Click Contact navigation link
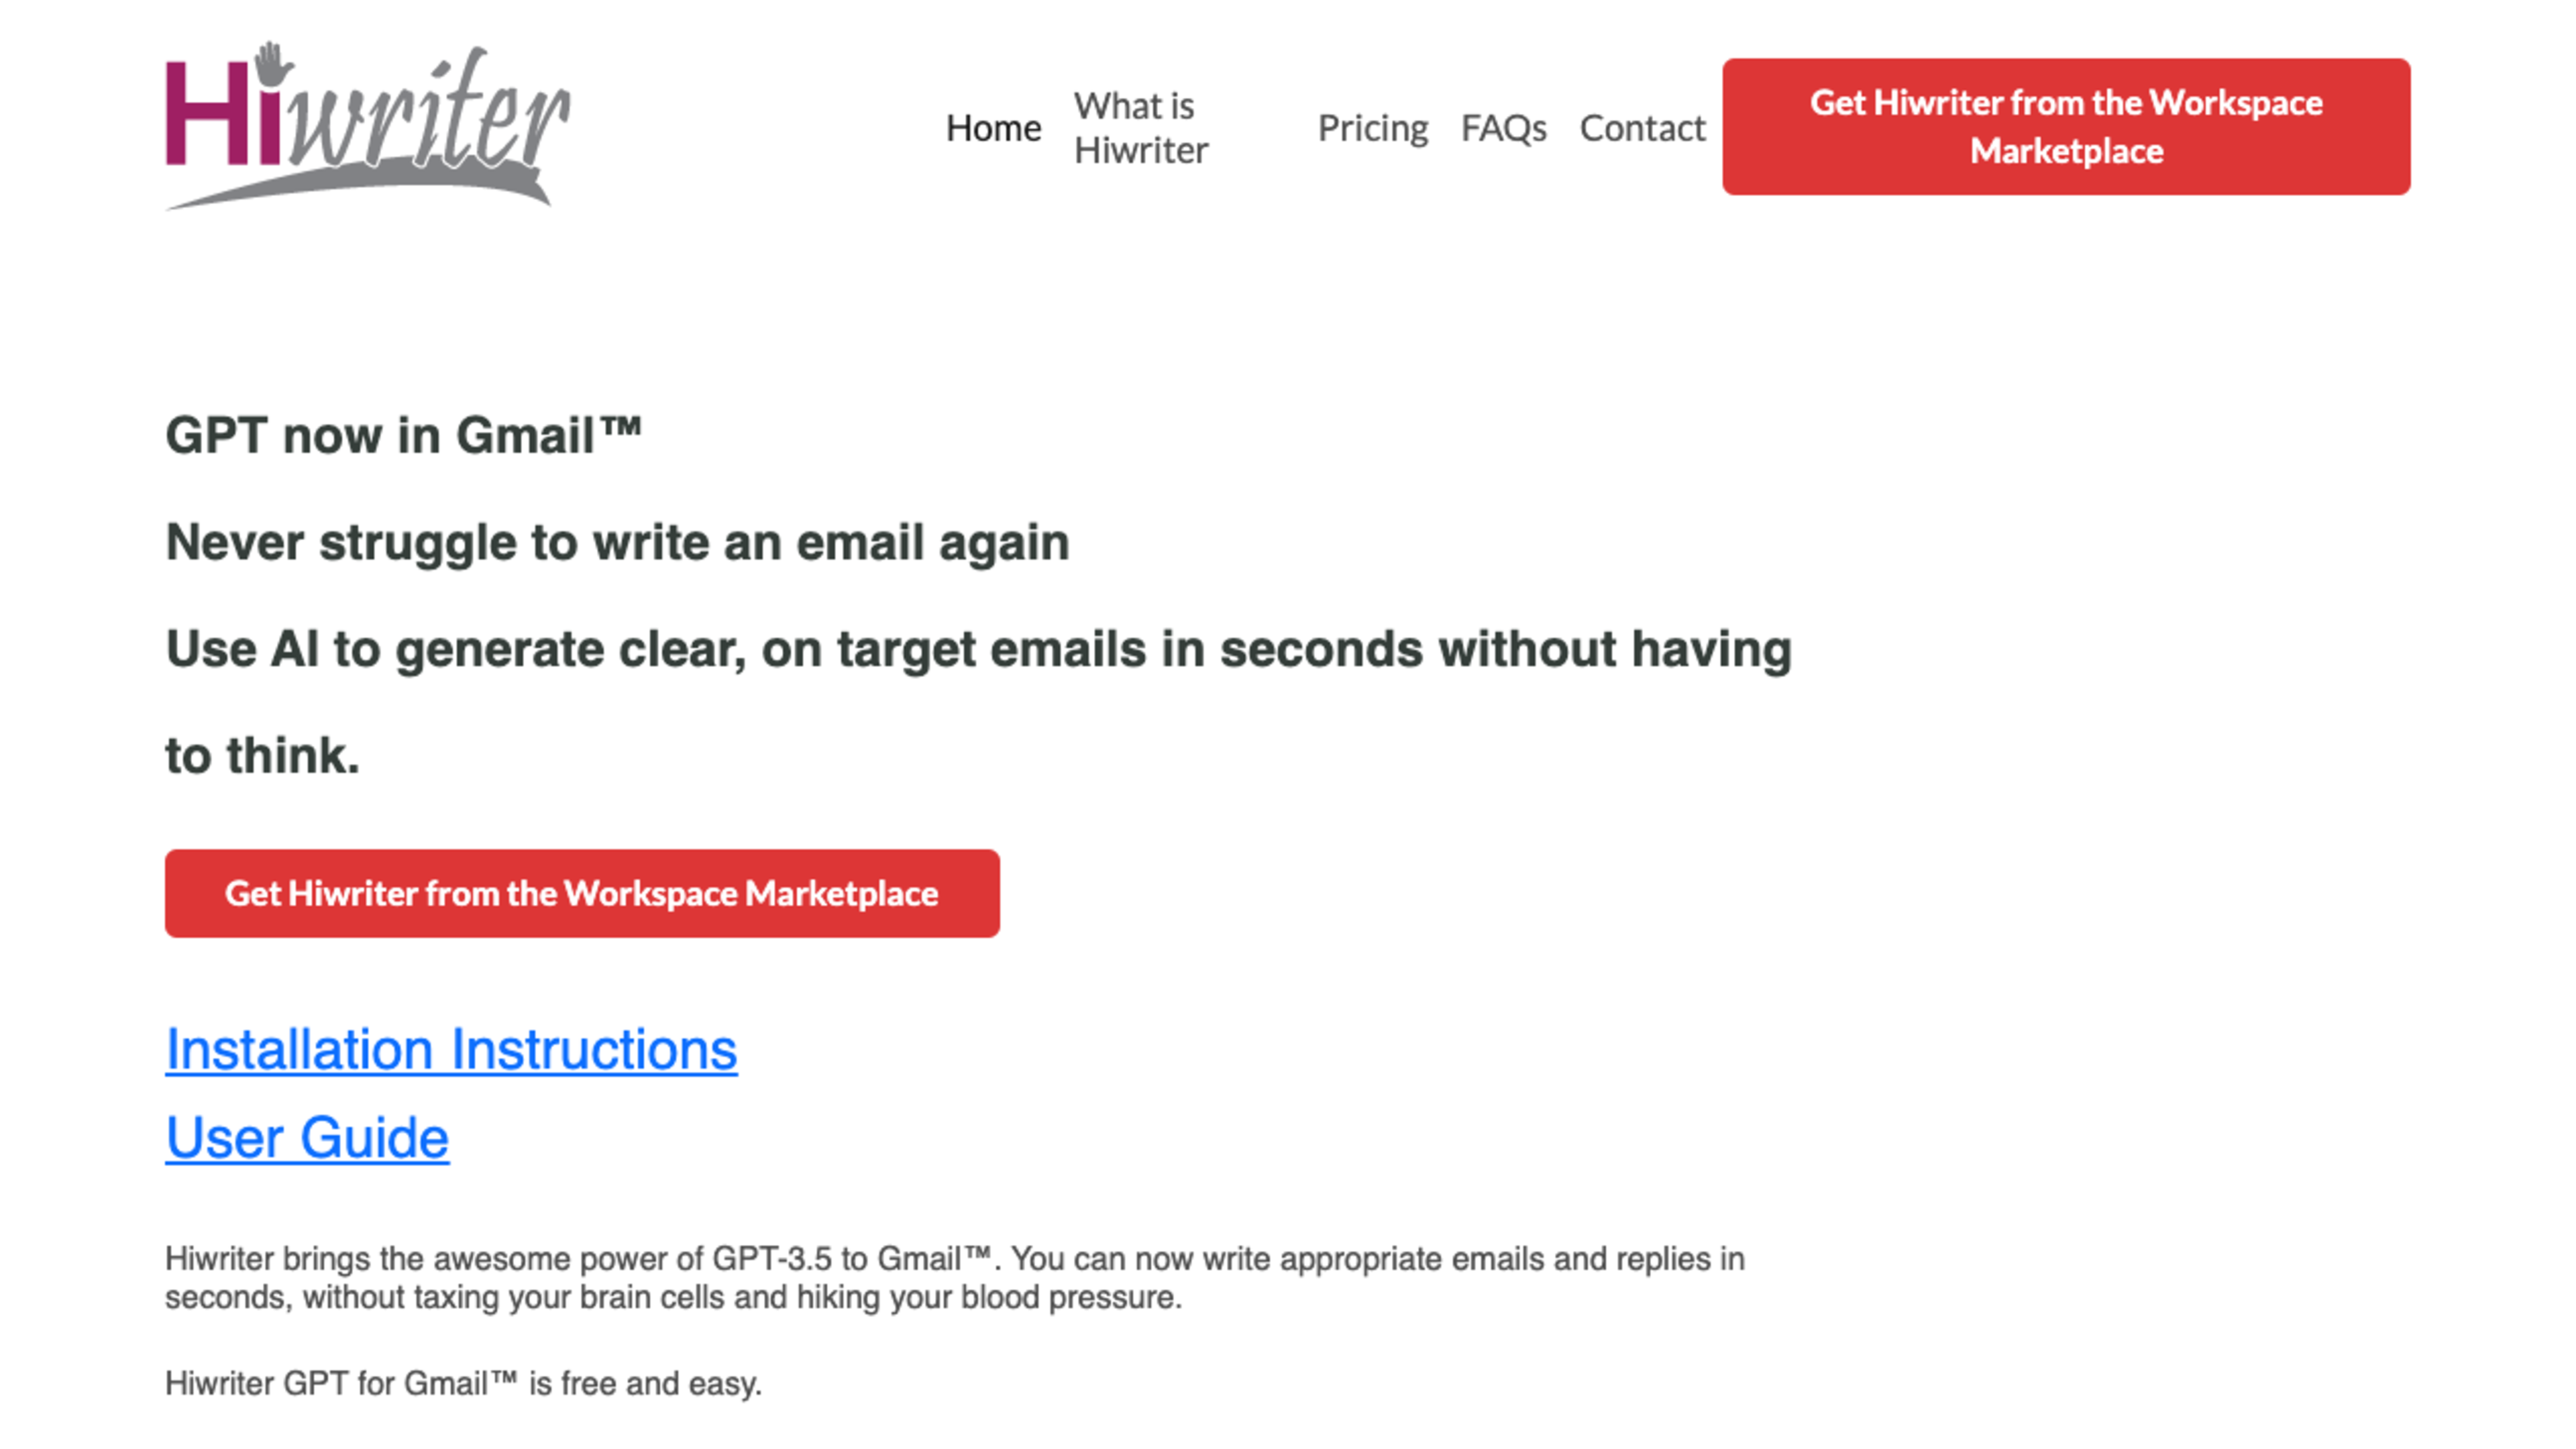This screenshot has height=1449, width=2576. coord(1642,125)
